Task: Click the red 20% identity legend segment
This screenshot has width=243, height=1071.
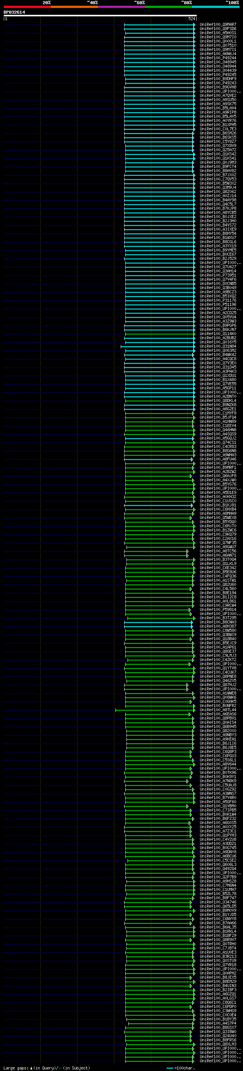Action: 27,7
